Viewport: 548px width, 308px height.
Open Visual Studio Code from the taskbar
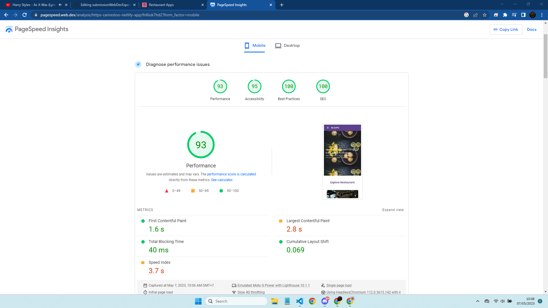300,301
